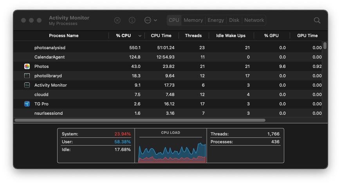341x185 pixels.
Task: Select the TG Pro process name
Action: [x=41, y=104]
